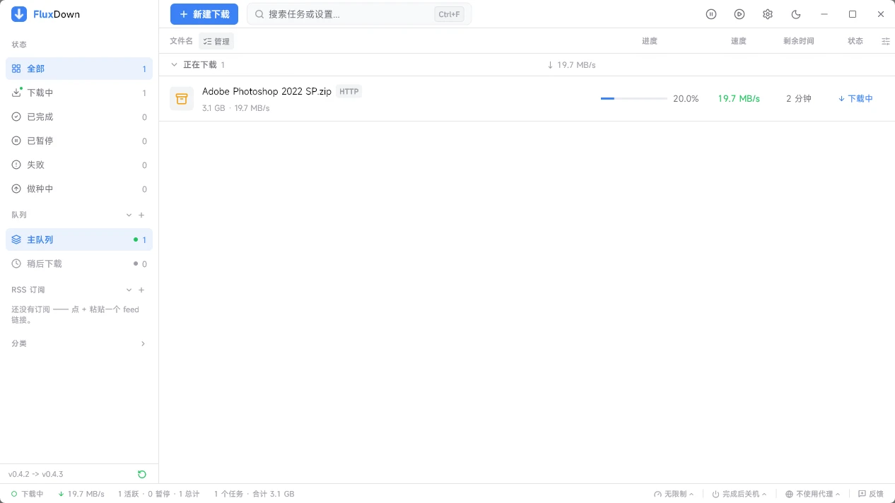Click the download progress bar at 20.0%
895x503 pixels.
(634, 99)
